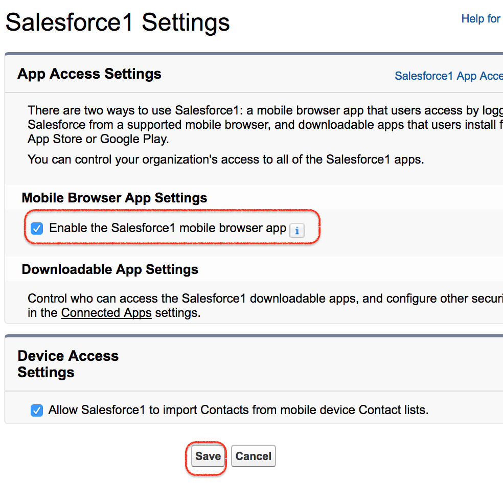The image size is (503, 504).
Task: Click the Device Access Settings heading
Action: click(x=68, y=364)
